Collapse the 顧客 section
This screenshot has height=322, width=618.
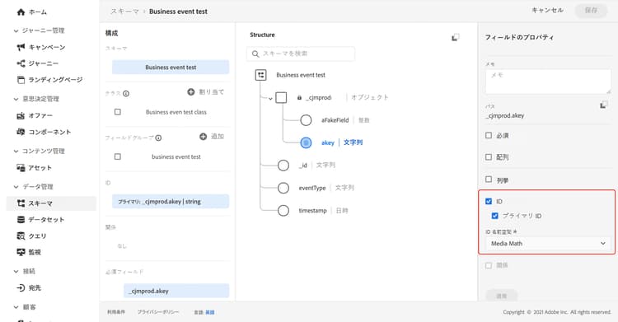[x=16, y=307]
